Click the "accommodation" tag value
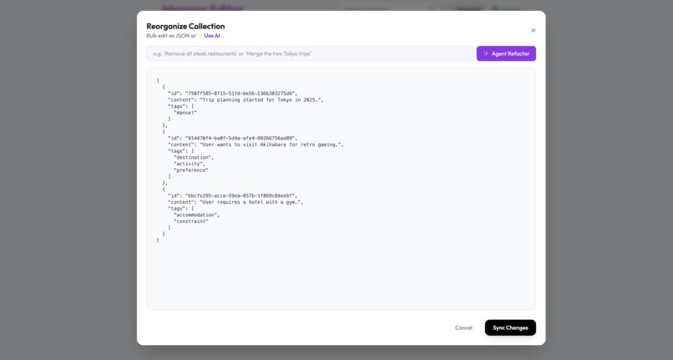This screenshot has height=360, width=673. coord(196,215)
